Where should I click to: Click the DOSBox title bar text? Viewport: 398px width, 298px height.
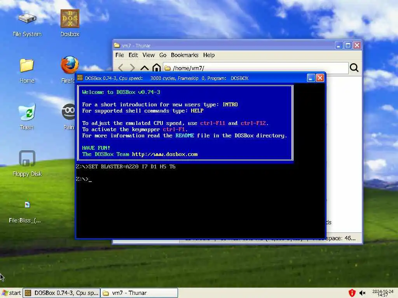(167, 78)
